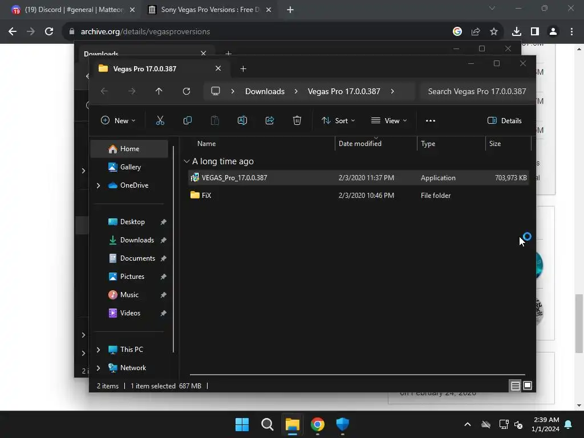The image size is (584, 438).
Task: Open Music quick access folder
Action: [129, 295]
